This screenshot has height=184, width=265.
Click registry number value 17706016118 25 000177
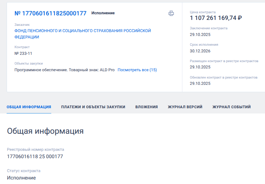[x=35, y=156]
